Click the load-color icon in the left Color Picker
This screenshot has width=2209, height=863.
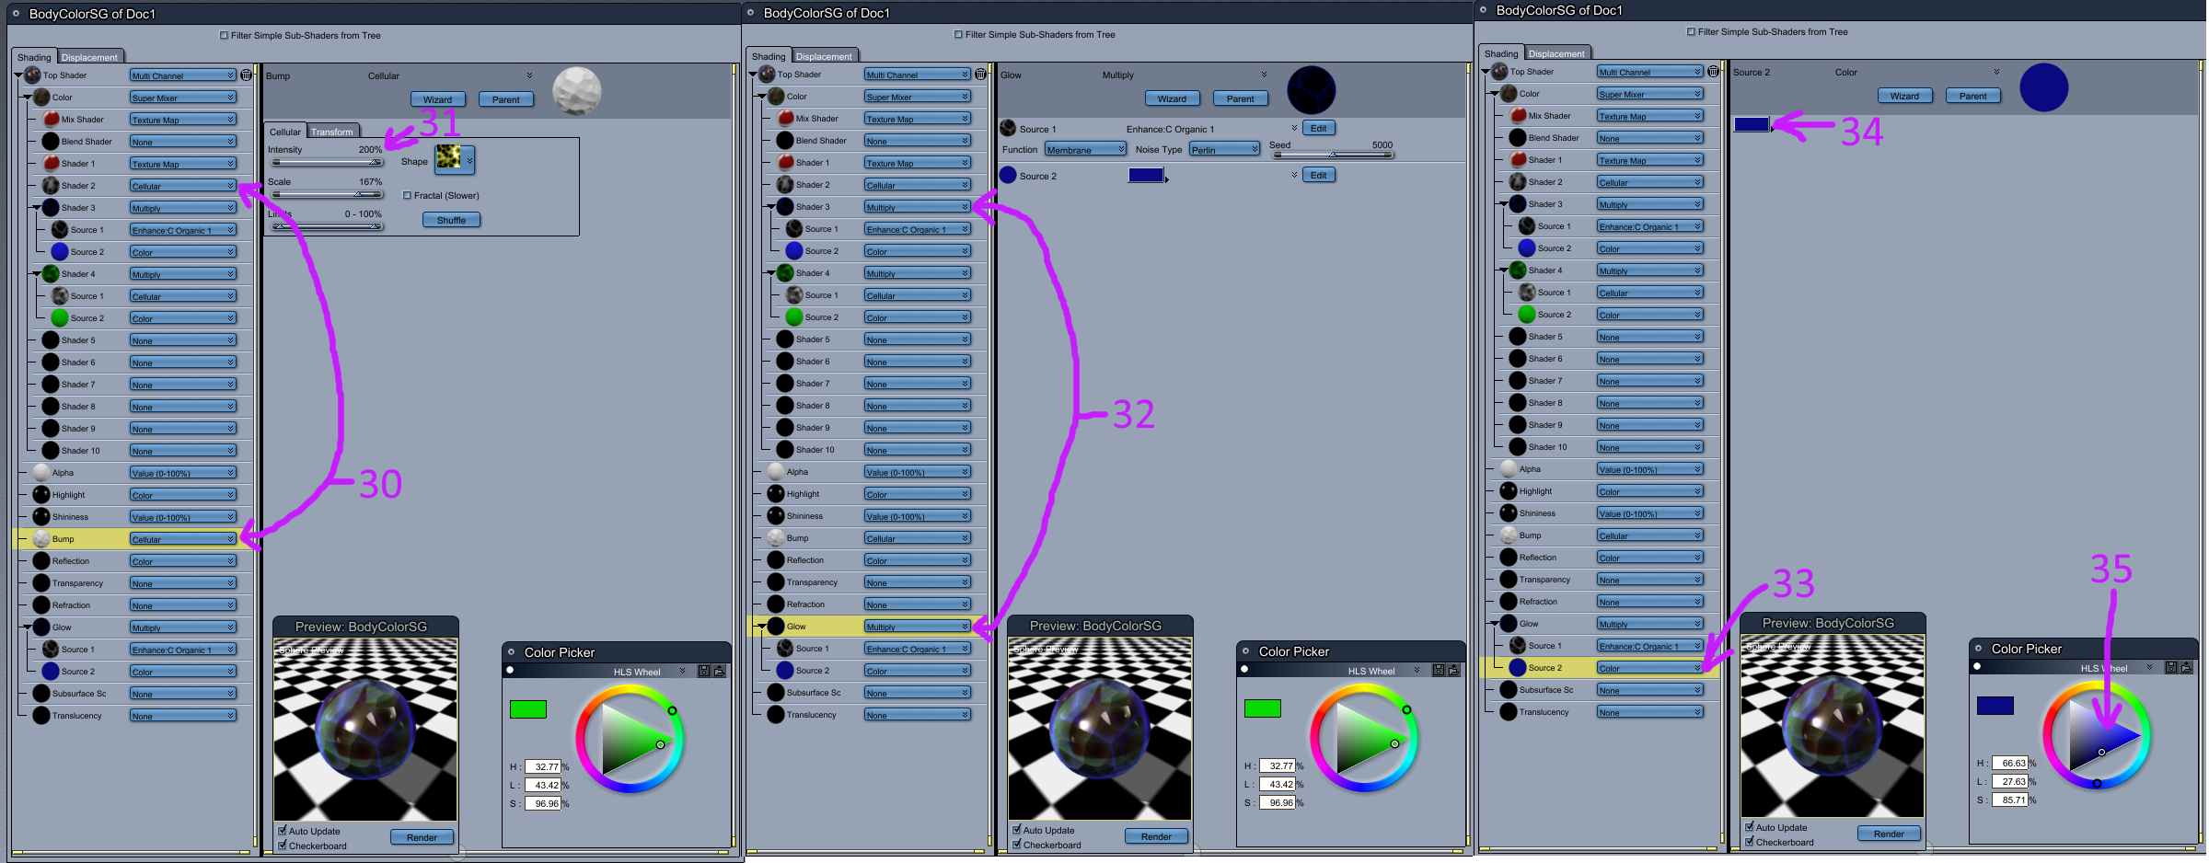pos(720,672)
